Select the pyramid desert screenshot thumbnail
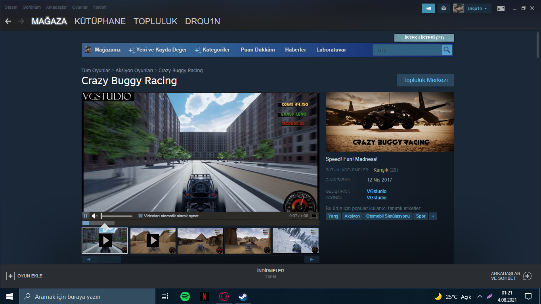 click(x=200, y=241)
